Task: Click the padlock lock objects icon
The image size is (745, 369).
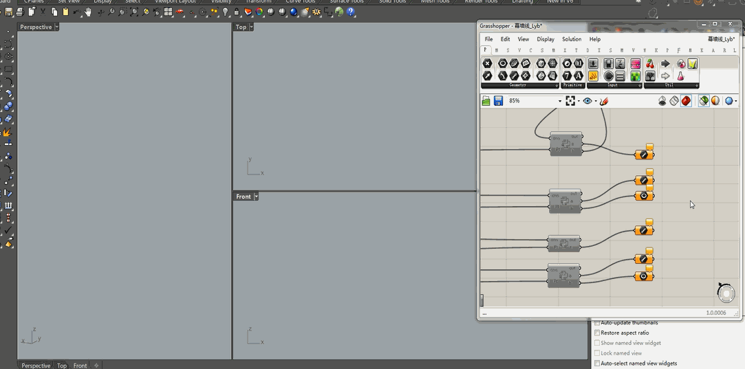Action: 237,12
